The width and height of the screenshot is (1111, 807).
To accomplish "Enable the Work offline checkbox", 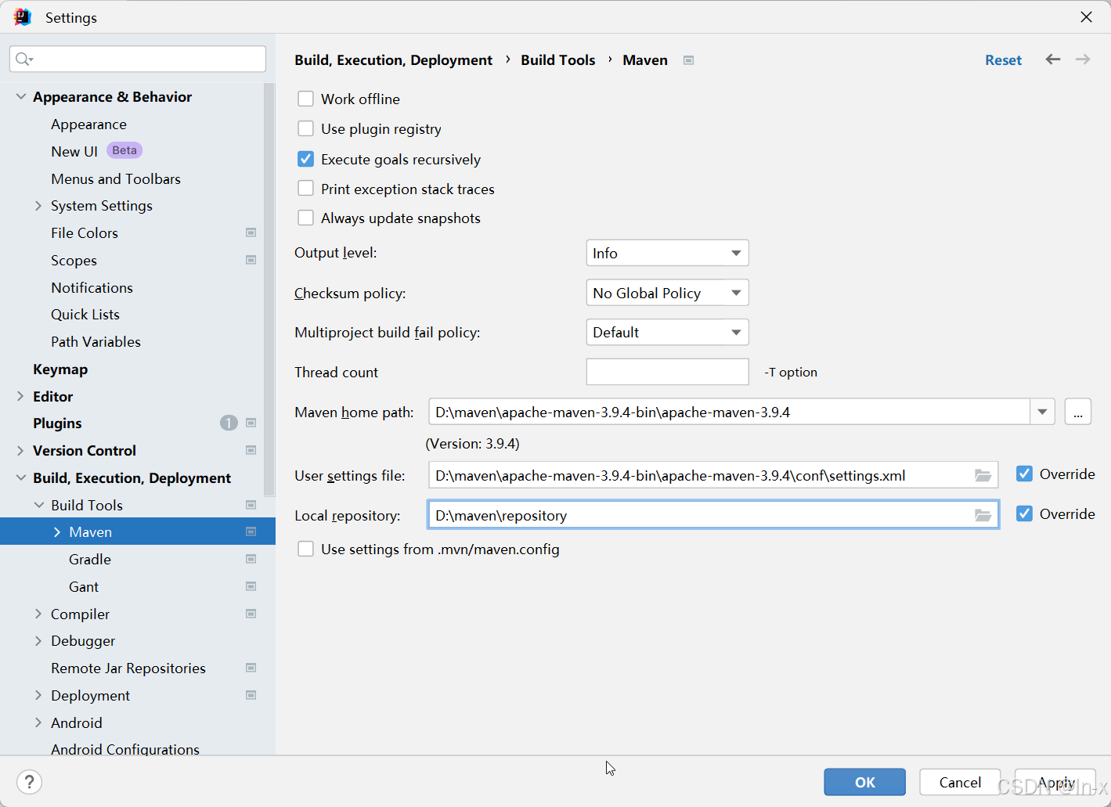I will pyautogui.click(x=305, y=99).
